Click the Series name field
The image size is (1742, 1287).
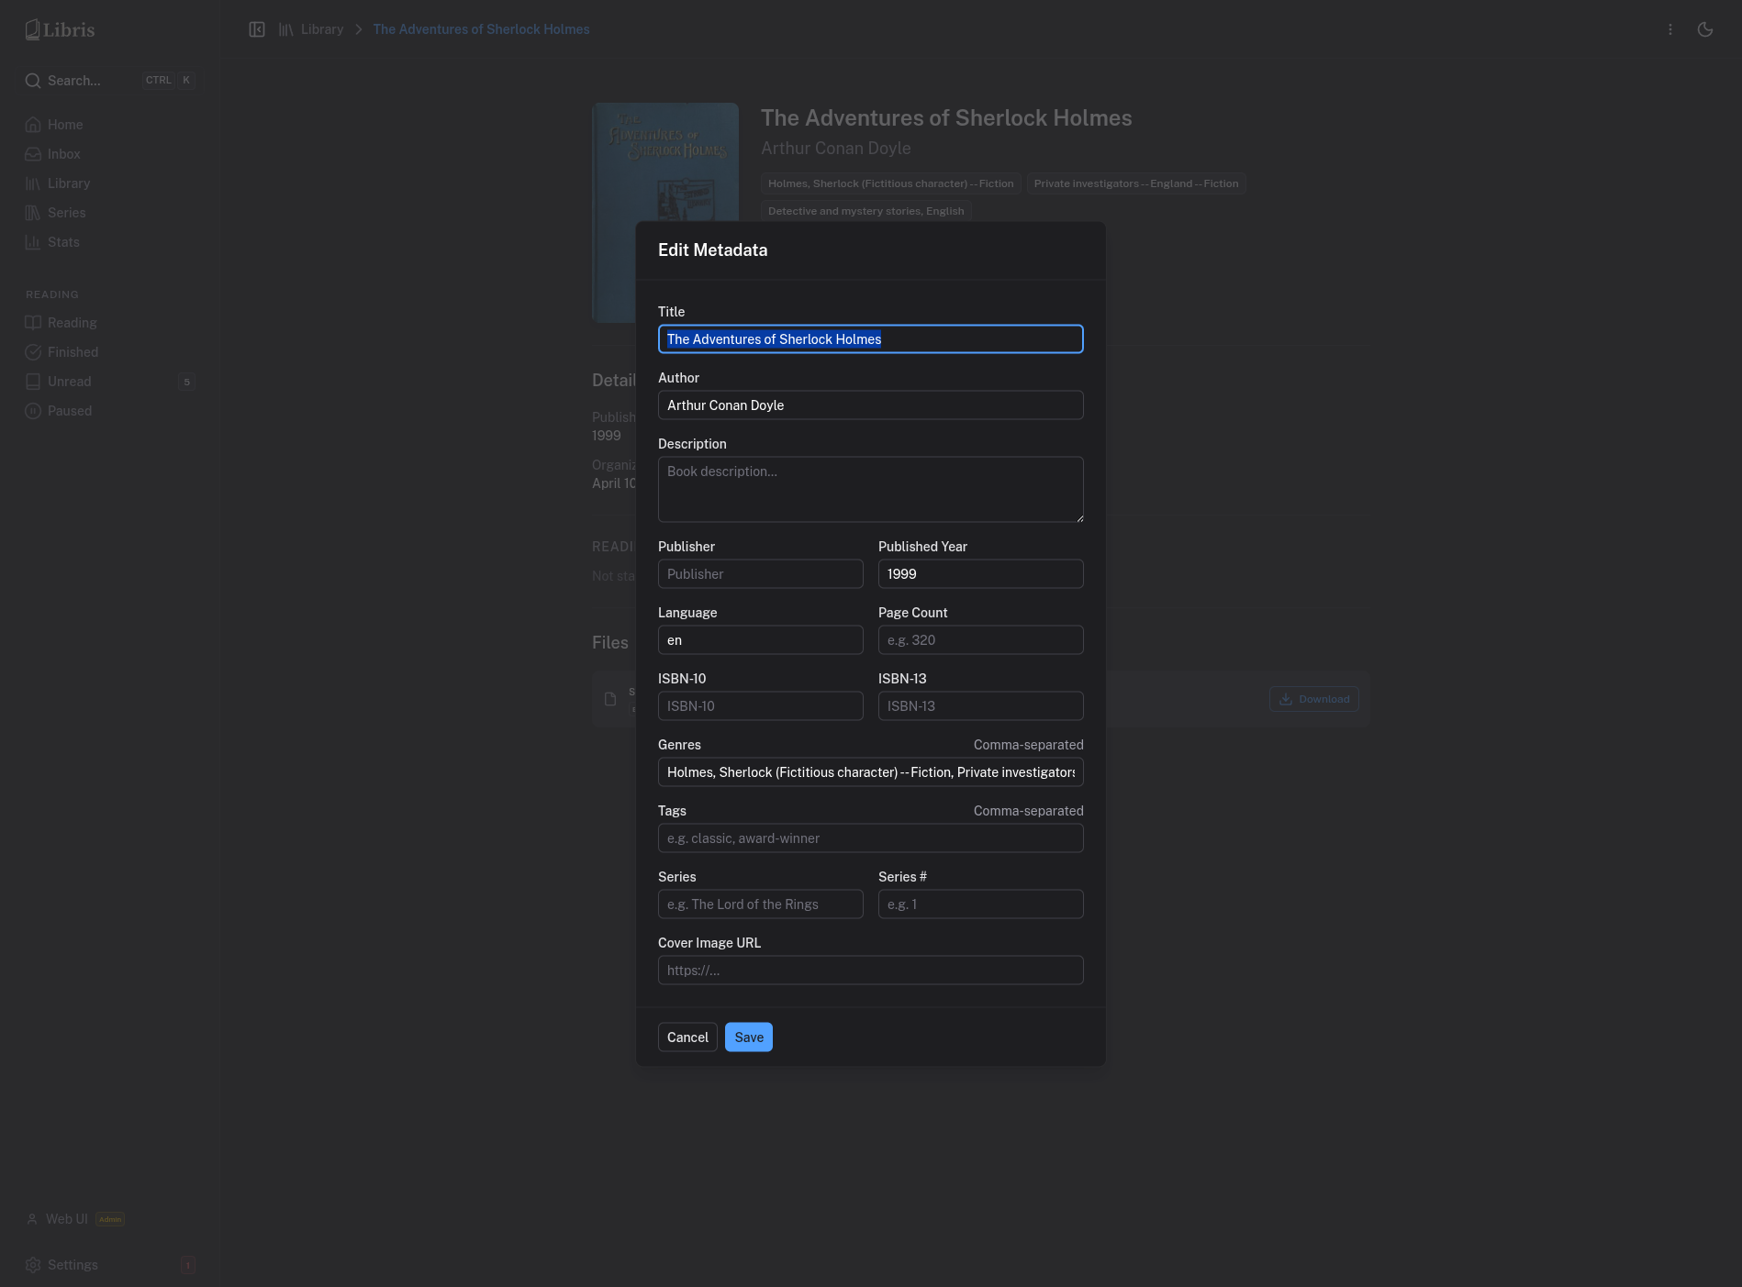[760, 904]
